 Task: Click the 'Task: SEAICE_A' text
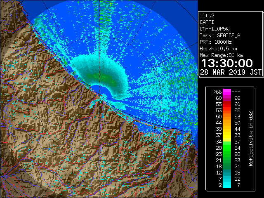coord(220,35)
